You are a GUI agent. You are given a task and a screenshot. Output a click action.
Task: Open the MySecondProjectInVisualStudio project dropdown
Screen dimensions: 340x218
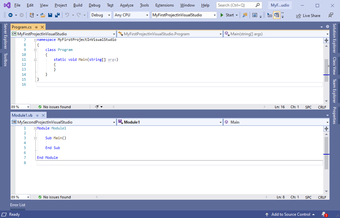point(64,122)
